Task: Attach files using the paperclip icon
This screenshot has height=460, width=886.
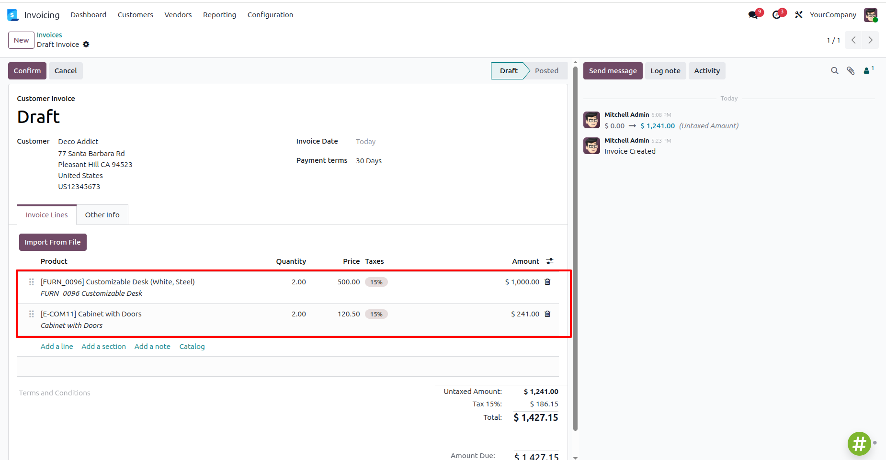Action: tap(851, 71)
